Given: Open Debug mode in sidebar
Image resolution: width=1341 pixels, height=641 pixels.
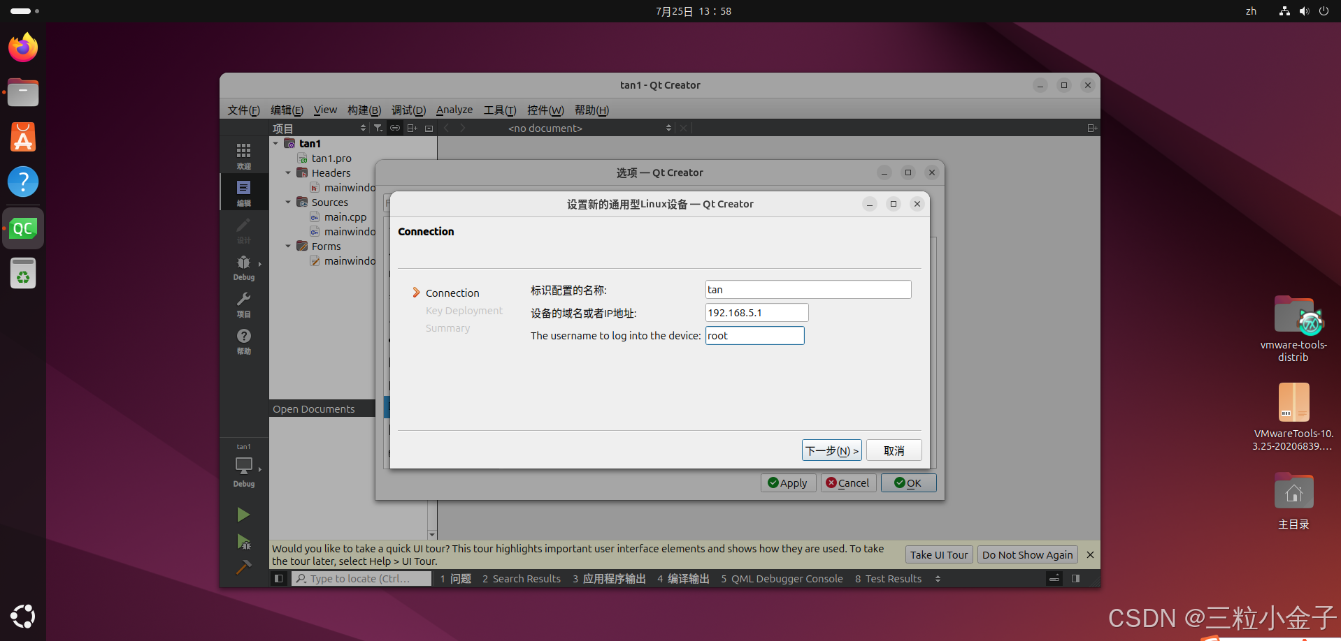Looking at the screenshot, I should pos(243,267).
